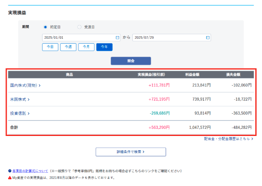
Task: Click the red warning icon near My資産 note
Action: (x=10, y=178)
